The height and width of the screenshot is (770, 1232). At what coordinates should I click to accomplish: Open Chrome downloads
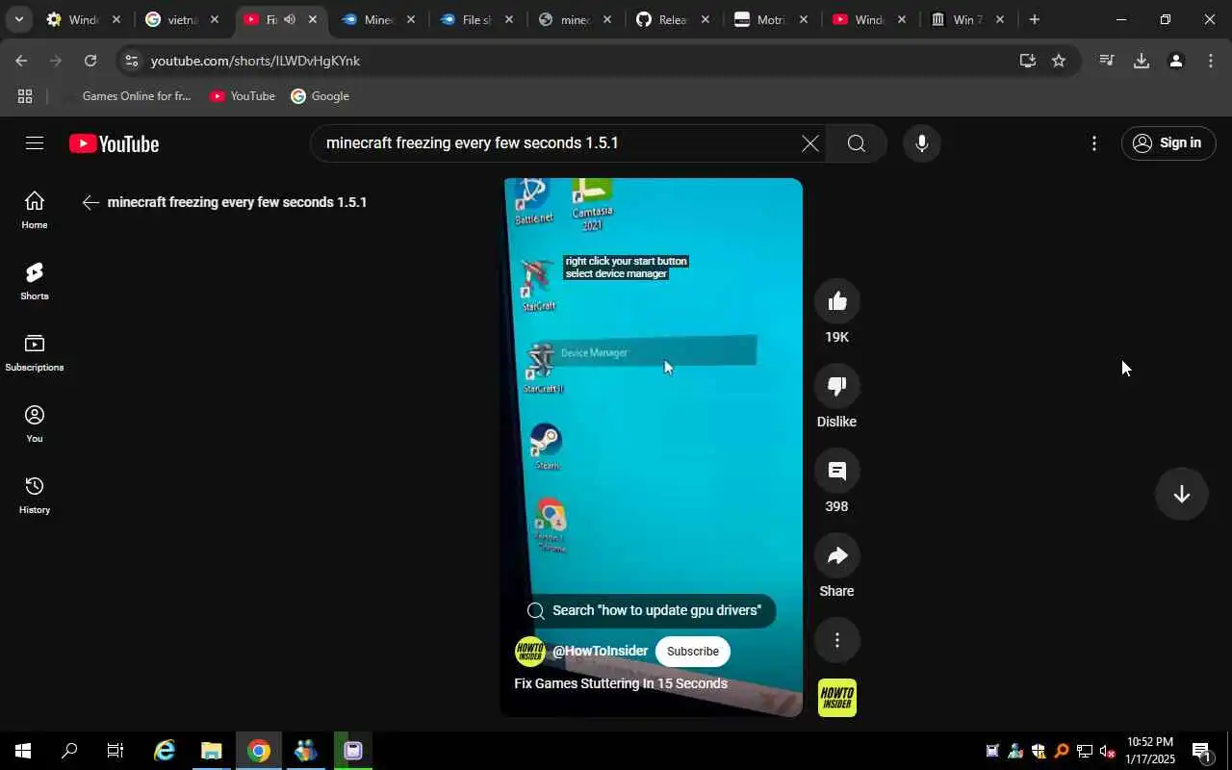(x=1142, y=61)
